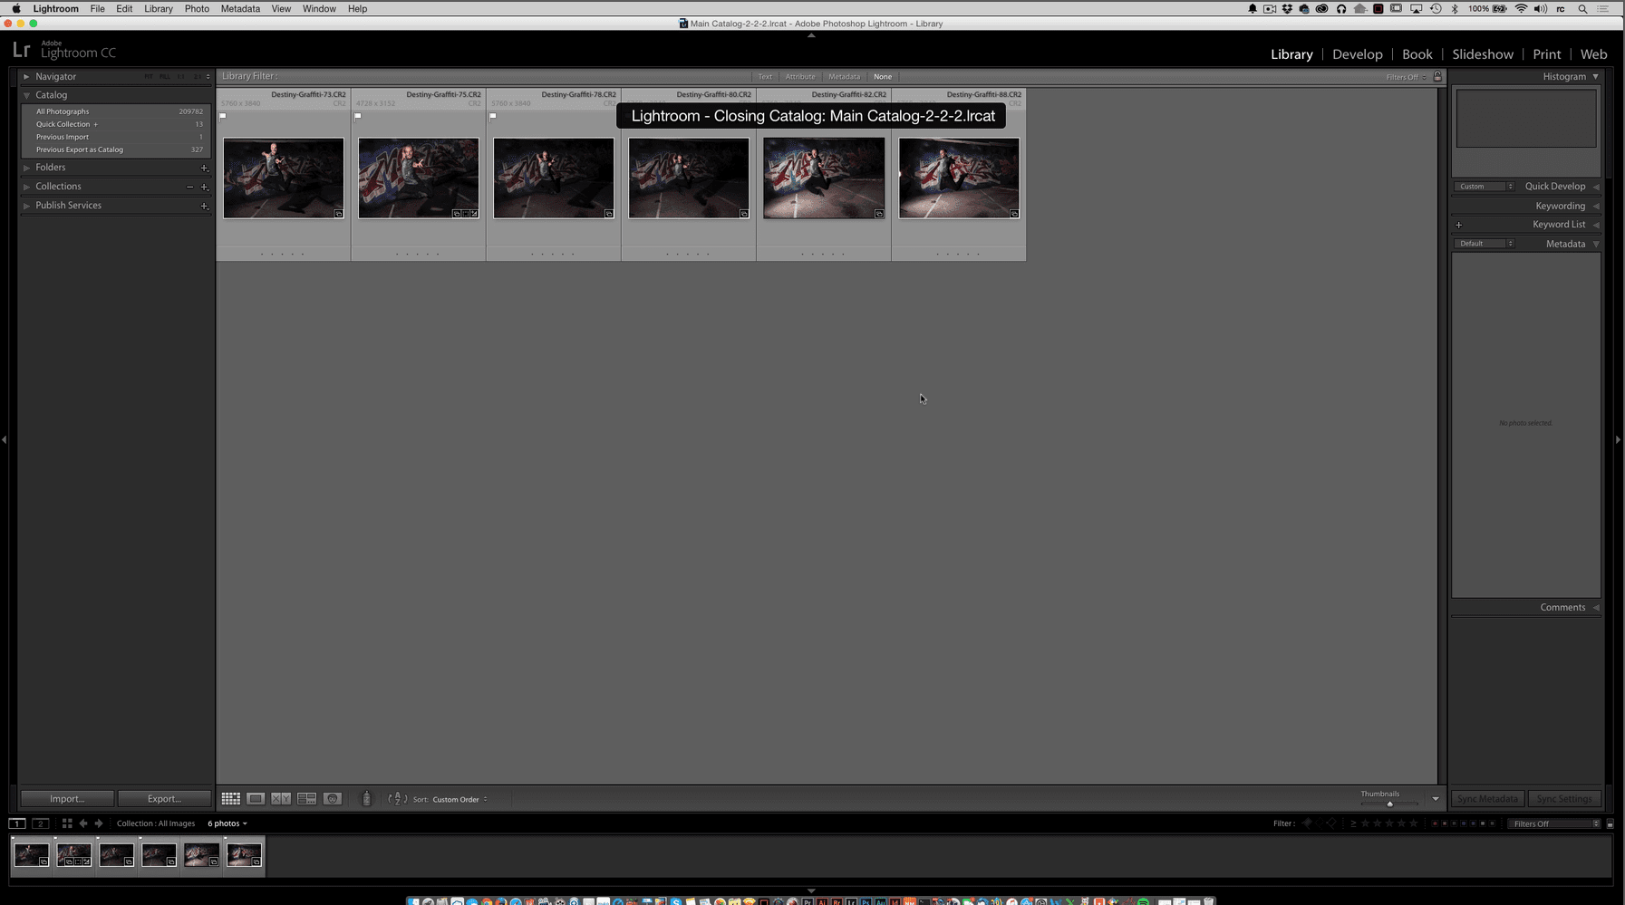Click the plus icon on Keyword List panel
The height and width of the screenshot is (905, 1625).
click(1459, 224)
